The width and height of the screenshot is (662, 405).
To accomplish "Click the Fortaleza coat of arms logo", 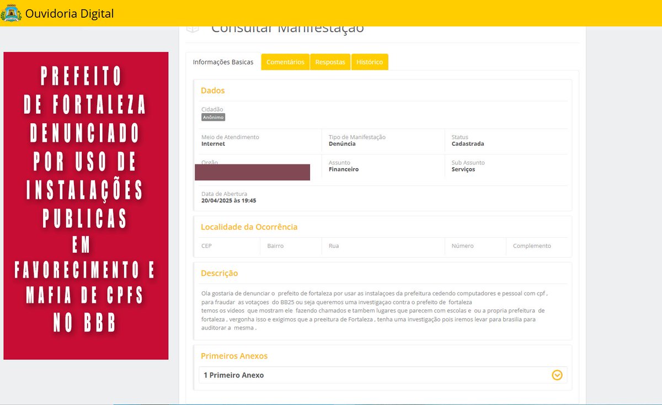I will click(x=11, y=13).
